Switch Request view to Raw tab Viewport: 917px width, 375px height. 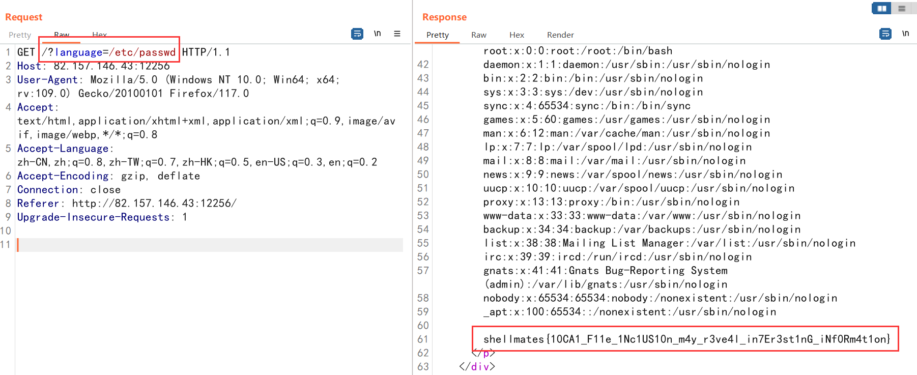[62, 35]
